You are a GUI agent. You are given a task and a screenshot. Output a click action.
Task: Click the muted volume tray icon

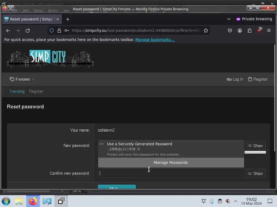tap(228, 201)
